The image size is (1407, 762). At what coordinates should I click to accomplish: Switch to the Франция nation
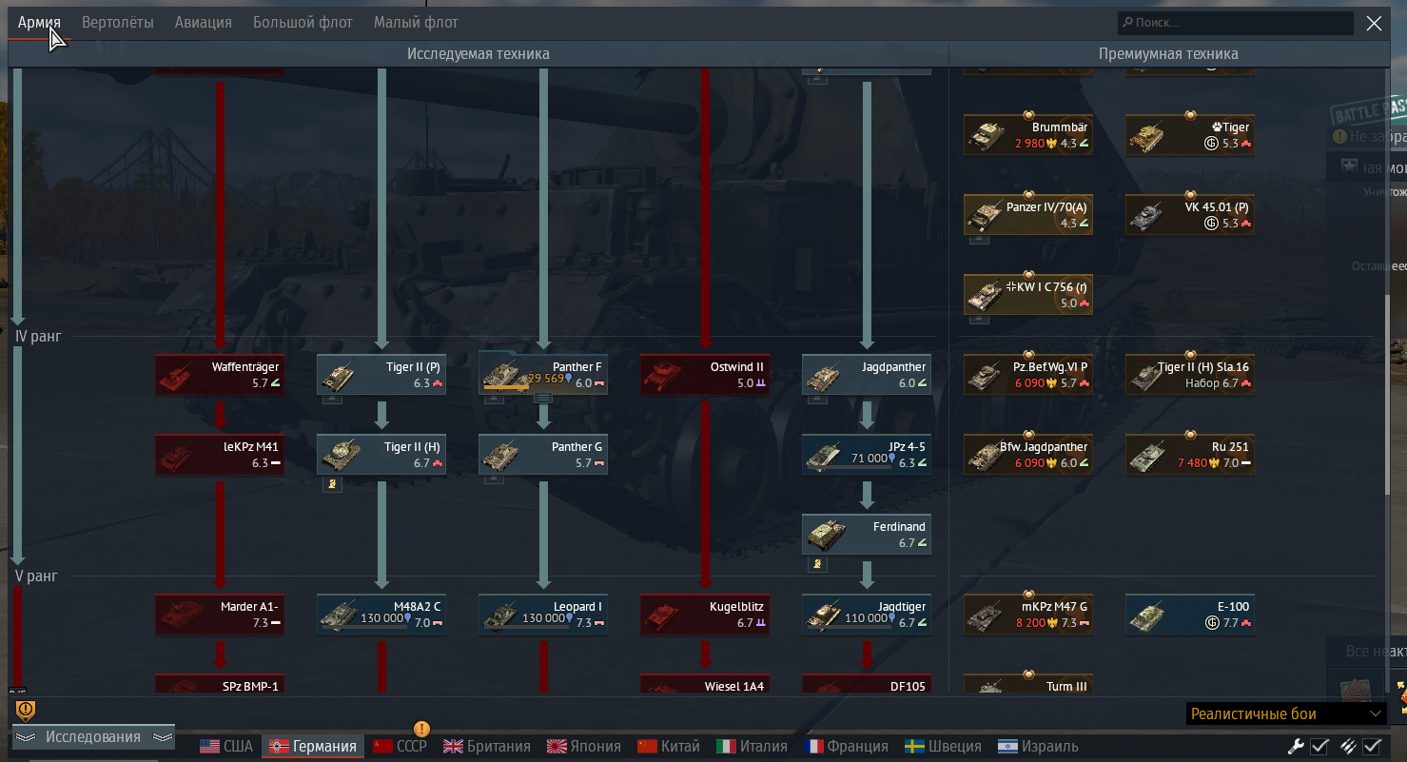pos(847,747)
